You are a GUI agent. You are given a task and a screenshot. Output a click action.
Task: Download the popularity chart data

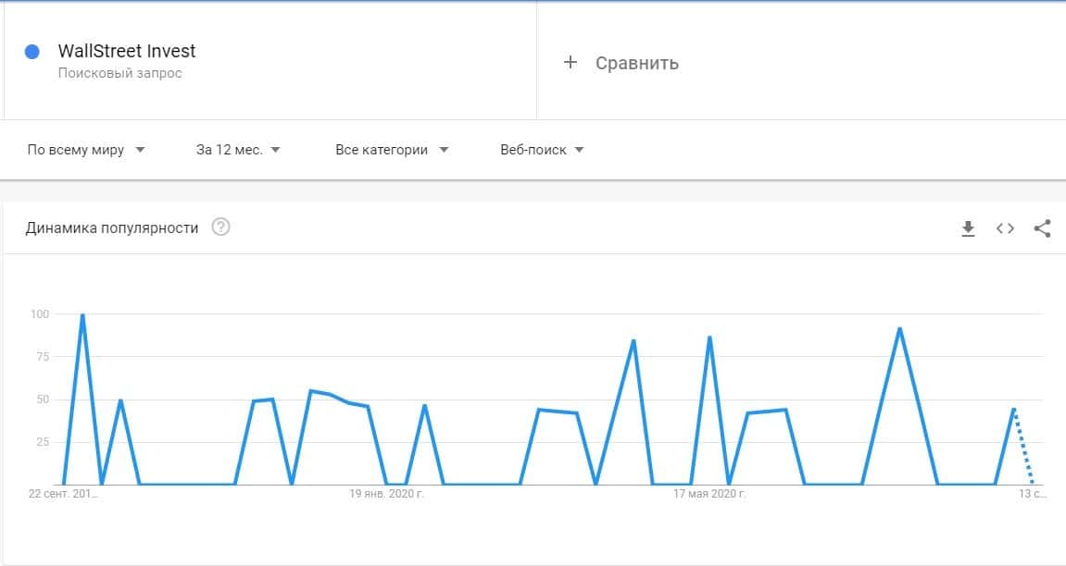pos(968,228)
